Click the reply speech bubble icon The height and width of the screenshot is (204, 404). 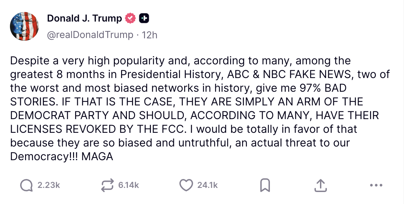click(x=26, y=185)
